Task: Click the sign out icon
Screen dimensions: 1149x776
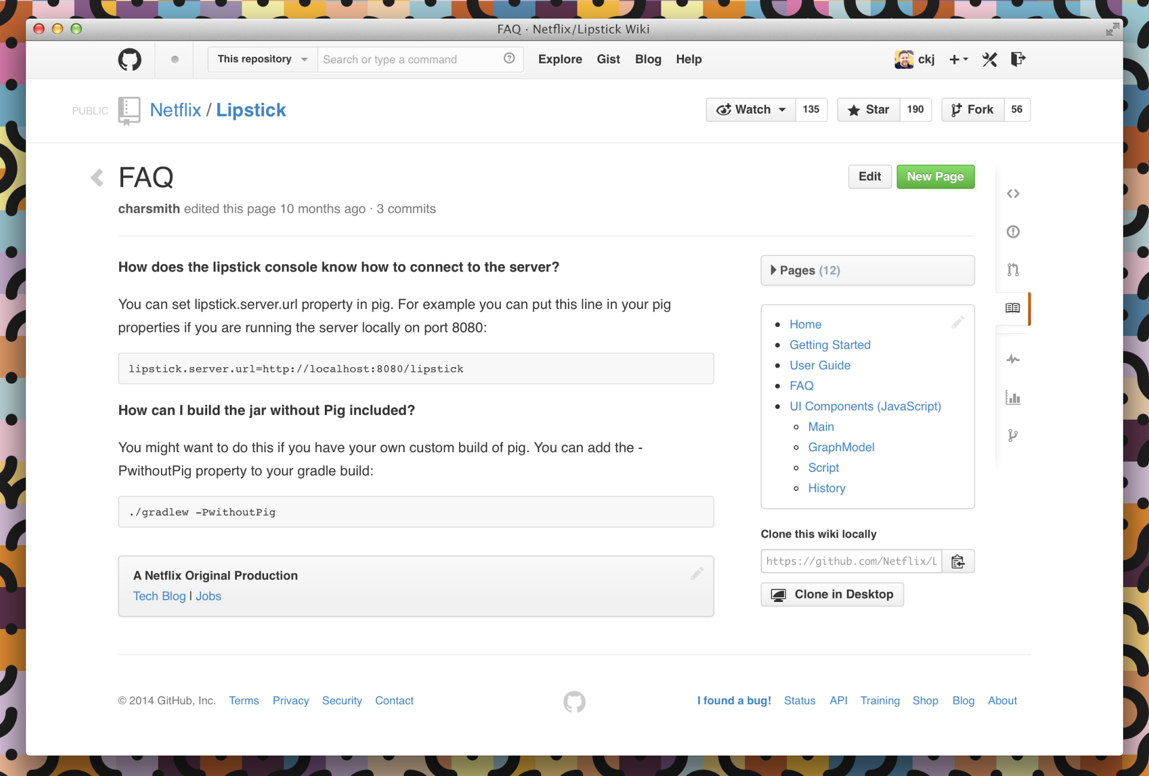Action: pos(1018,59)
